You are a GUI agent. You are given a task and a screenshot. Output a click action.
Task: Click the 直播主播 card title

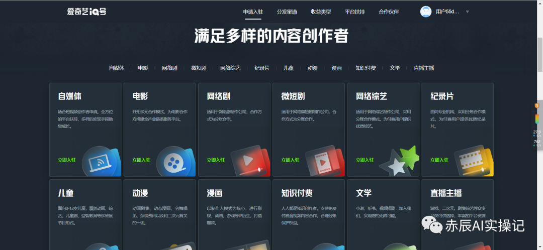coord(446,193)
